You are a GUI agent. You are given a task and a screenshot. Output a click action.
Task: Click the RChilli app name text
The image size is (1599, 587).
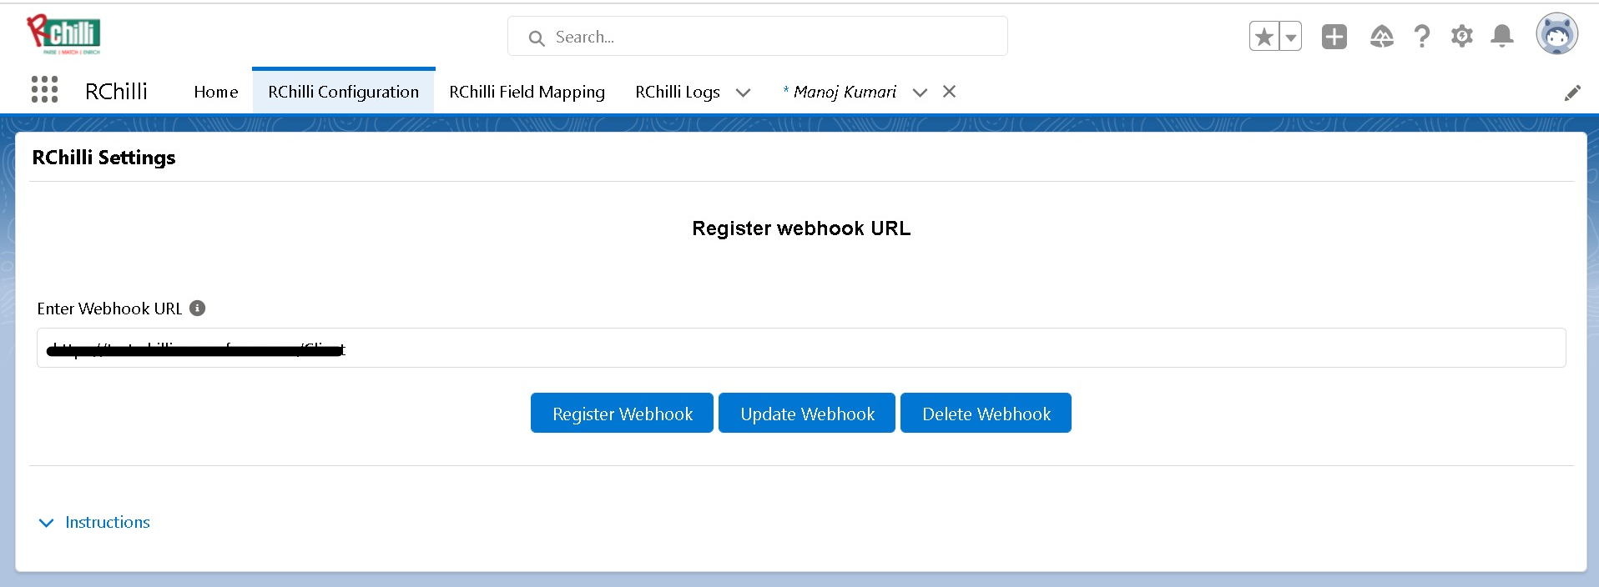[x=116, y=92]
